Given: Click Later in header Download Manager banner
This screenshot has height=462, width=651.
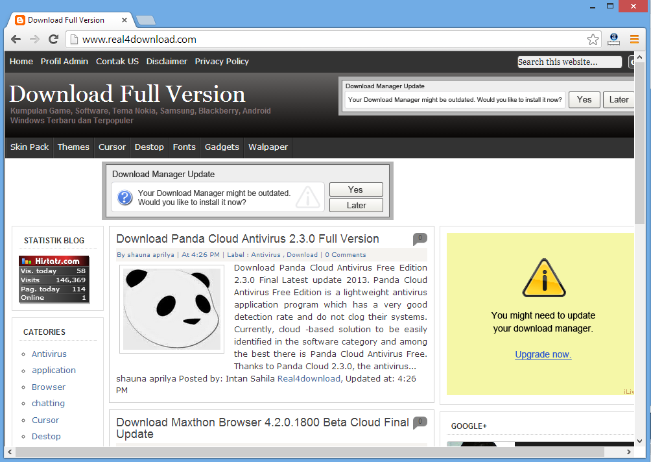Looking at the screenshot, I should click(619, 100).
